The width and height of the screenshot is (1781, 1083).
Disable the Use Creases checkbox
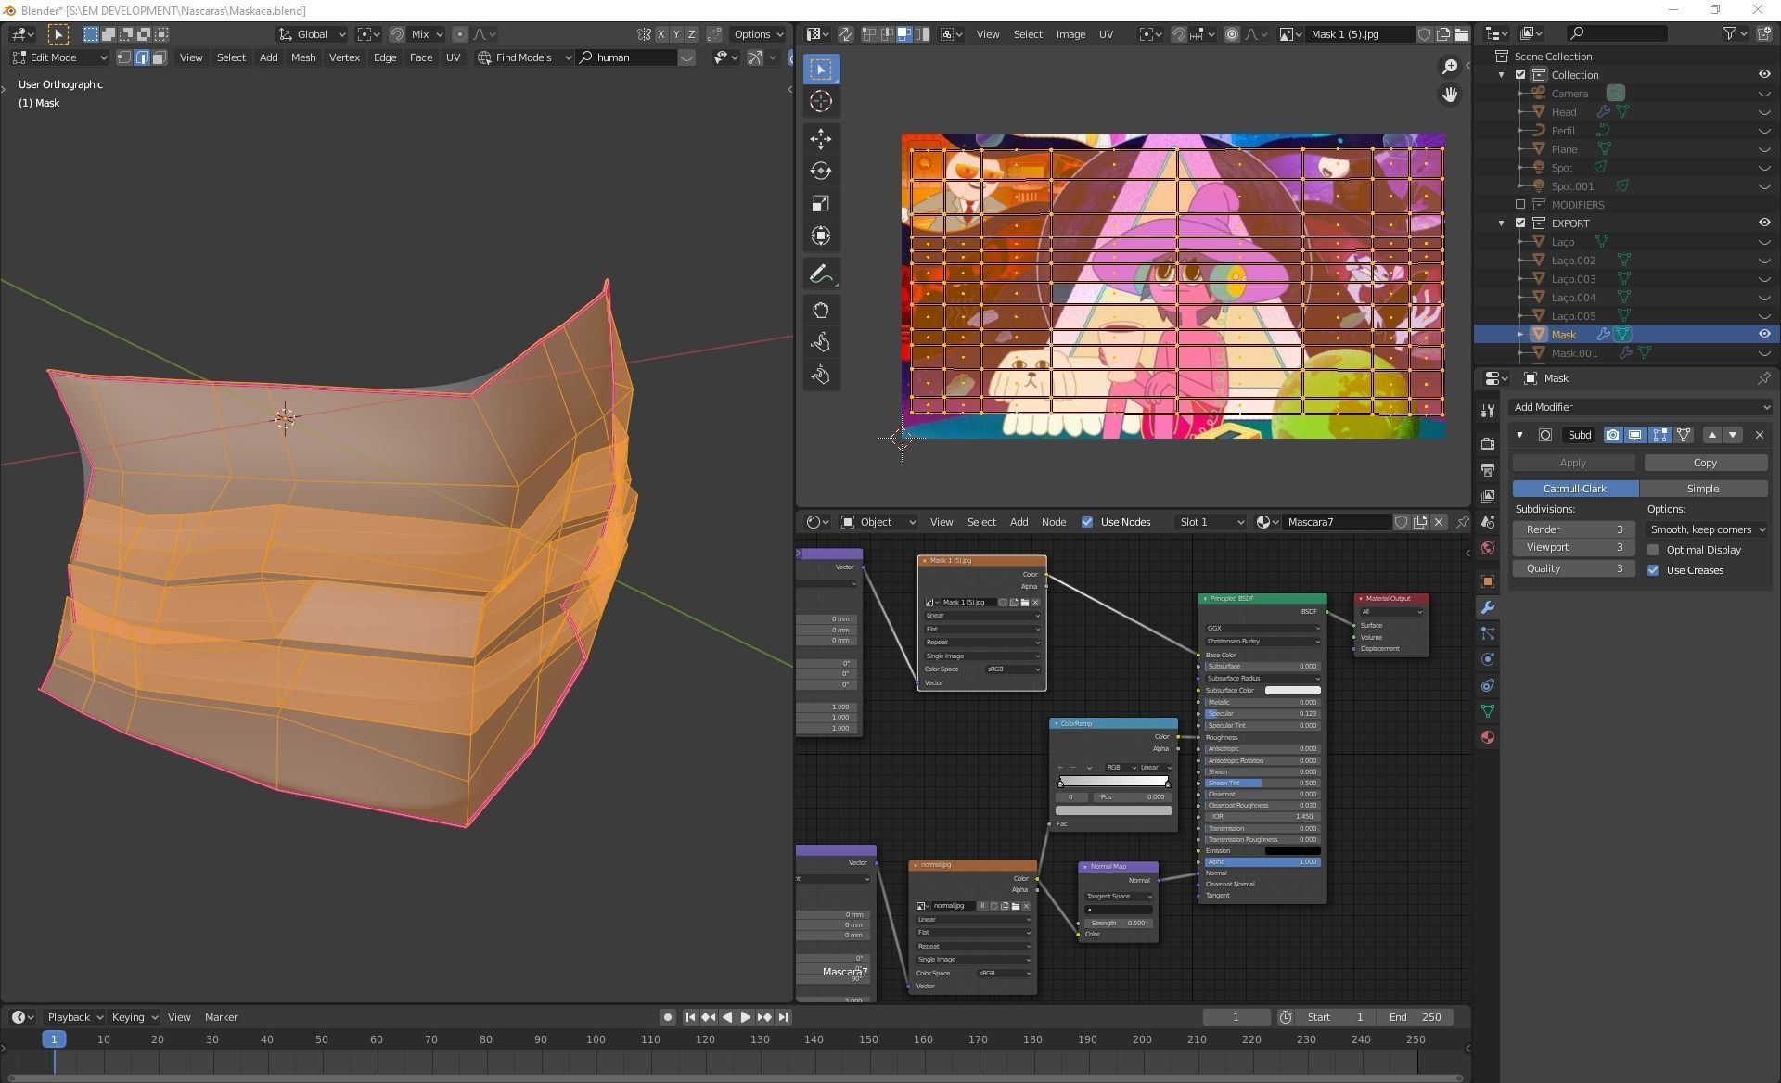coord(1653,570)
